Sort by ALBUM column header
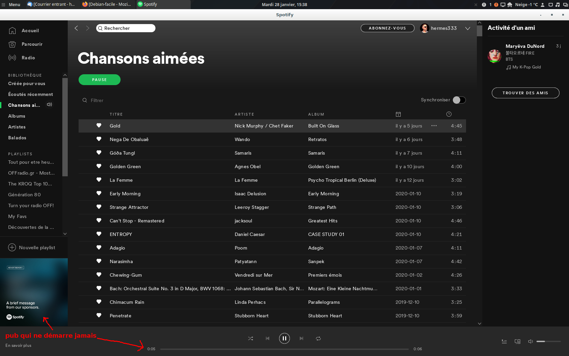The image size is (569, 356). (x=316, y=114)
